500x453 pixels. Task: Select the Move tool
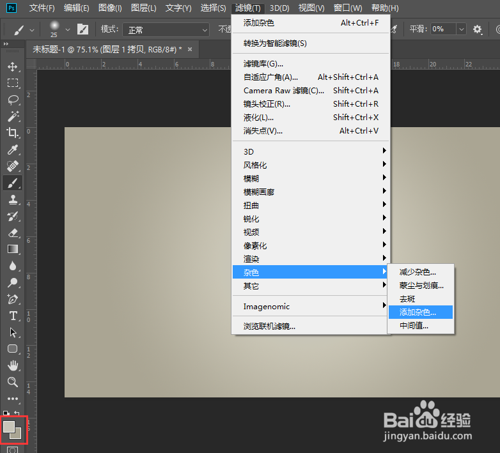point(12,66)
